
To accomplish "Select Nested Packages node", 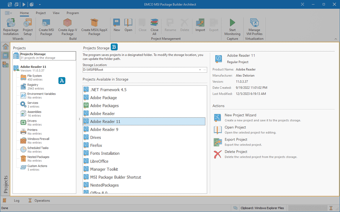I will (35, 159).
